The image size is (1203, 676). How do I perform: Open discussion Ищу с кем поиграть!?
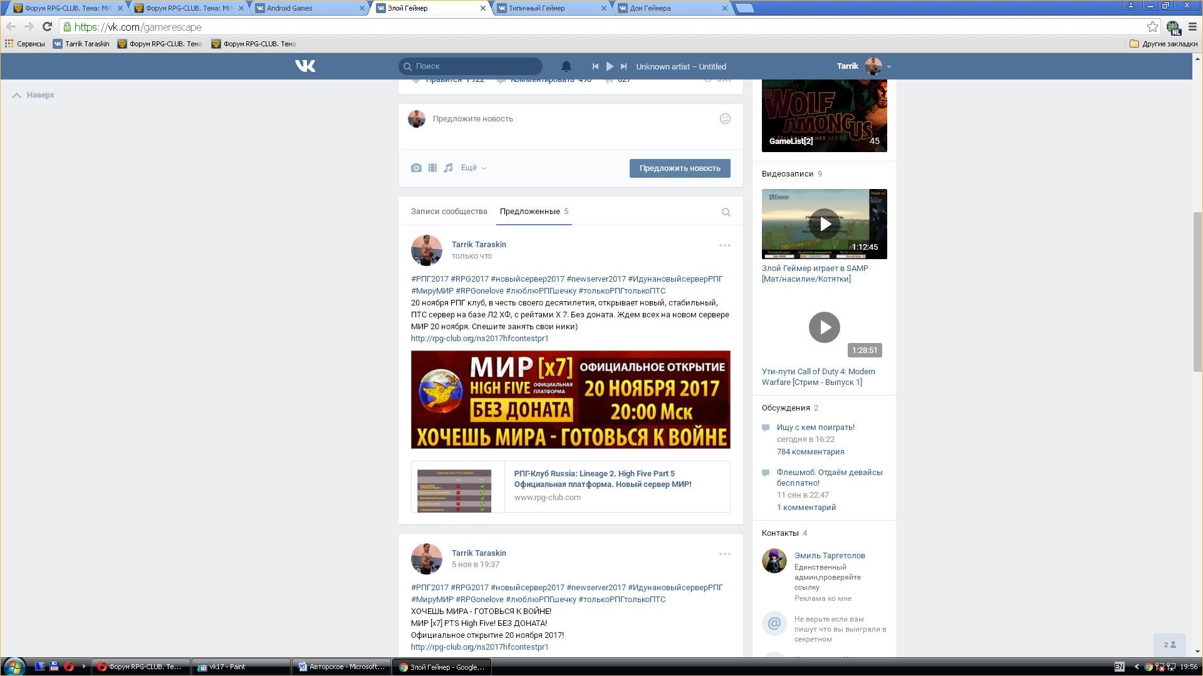816,428
